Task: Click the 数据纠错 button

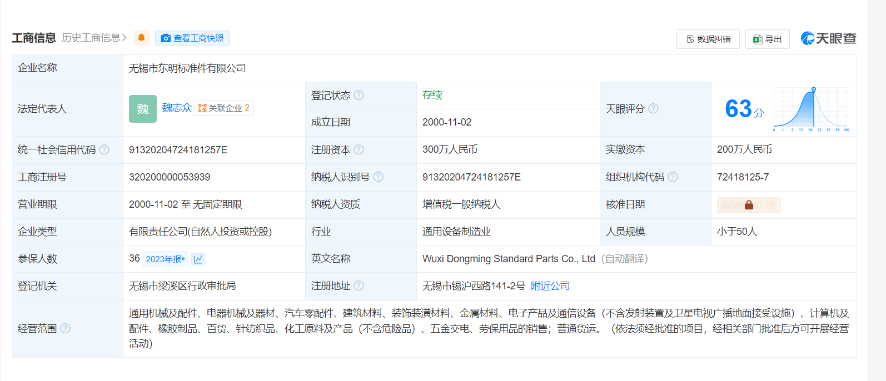Action: (x=708, y=39)
